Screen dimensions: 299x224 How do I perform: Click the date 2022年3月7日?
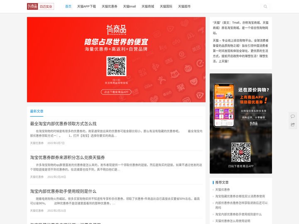[56, 143]
